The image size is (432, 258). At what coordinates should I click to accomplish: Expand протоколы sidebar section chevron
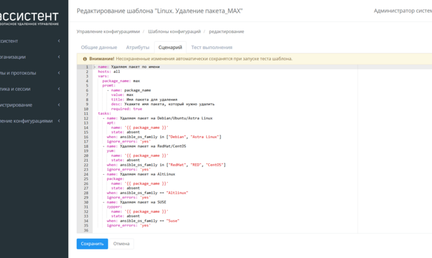[x=59, y=73]
